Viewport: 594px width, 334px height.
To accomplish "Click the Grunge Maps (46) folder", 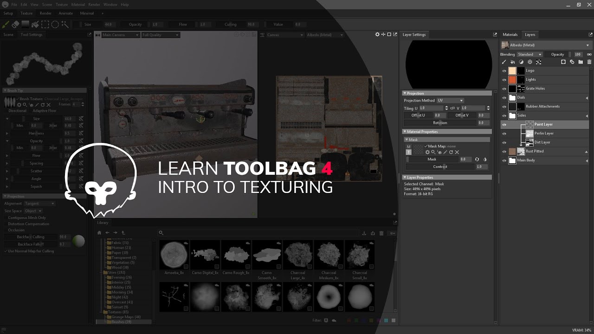I will pyautogui.click(x=124, y=317).
